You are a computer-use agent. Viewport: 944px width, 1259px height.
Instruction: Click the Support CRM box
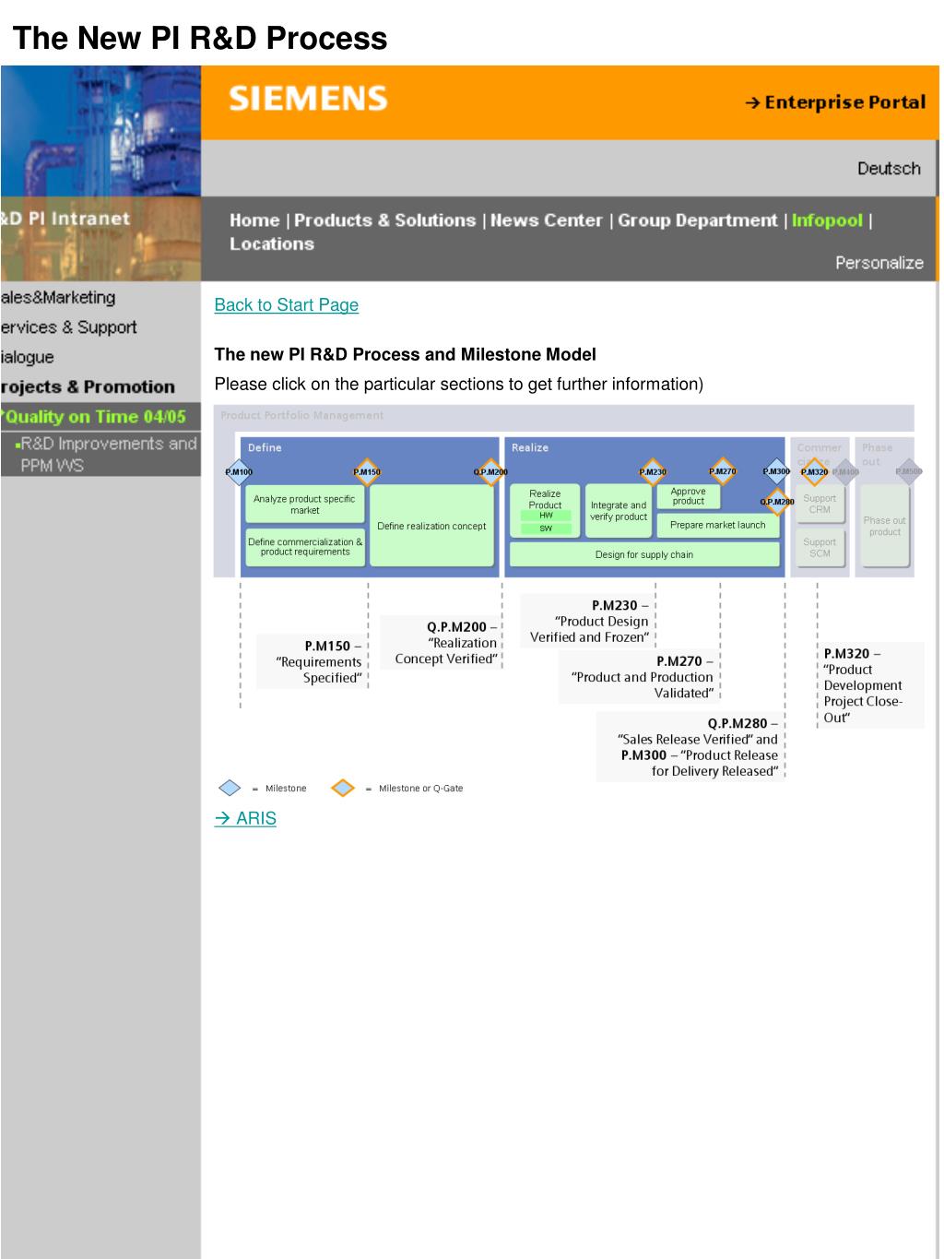click(820, 505)
